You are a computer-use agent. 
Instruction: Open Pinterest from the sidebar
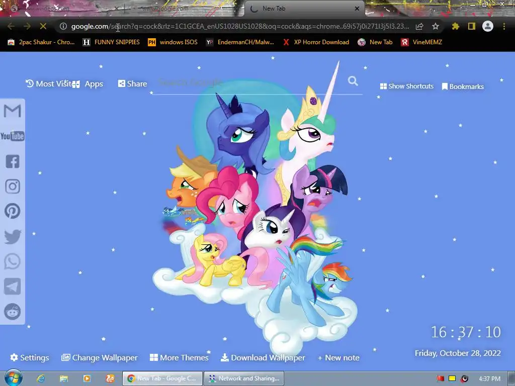pyautogui.click(x=13, y=211)
